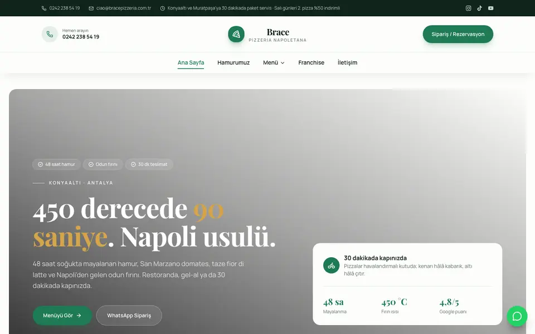Open the TikTok icon in top bar
The width and height of the screenshot is (535, 334).
coord(480,8)
